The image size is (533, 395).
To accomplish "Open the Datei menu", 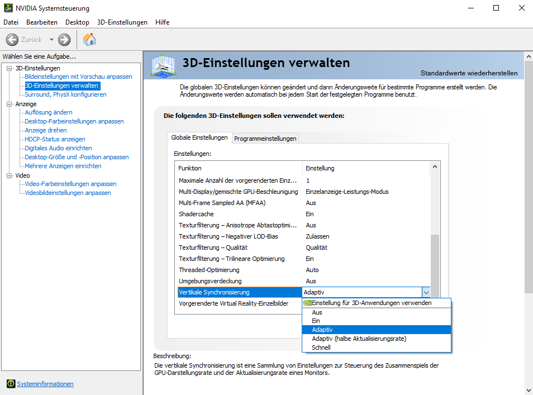I will (11, 22).
